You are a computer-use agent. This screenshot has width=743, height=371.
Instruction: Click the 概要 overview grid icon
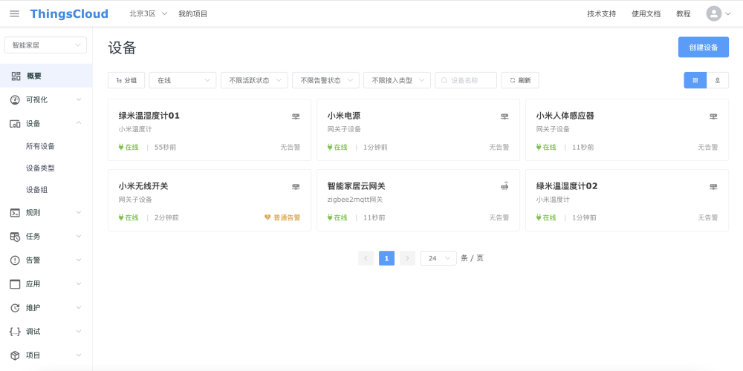(x=16, y=76)
